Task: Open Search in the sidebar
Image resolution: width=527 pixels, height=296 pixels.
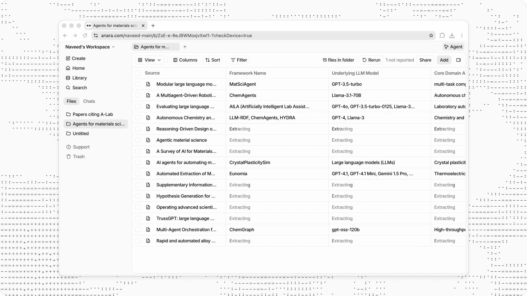Action: (77, 88)
